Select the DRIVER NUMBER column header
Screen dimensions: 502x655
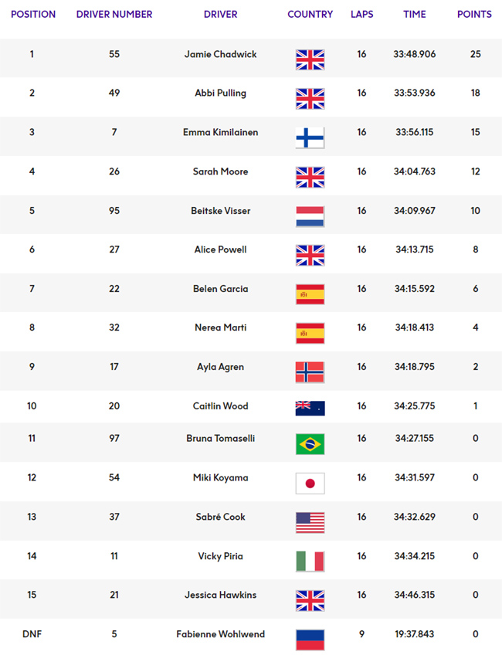pyautogui.click(x=114, y=14)
